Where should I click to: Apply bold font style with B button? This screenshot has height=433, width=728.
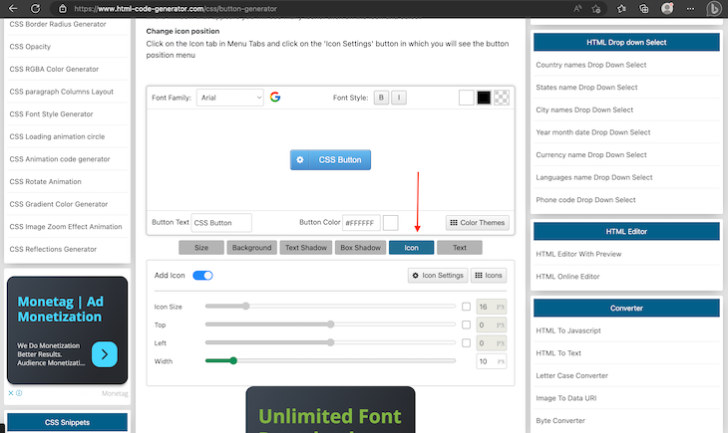(381, 98)
